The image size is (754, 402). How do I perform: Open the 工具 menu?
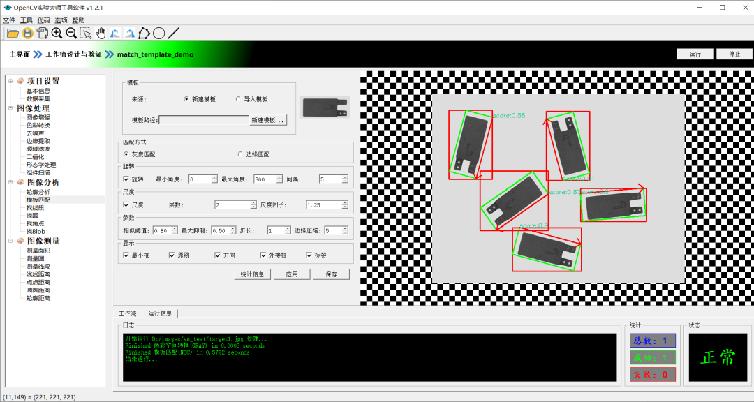point(26,20)
